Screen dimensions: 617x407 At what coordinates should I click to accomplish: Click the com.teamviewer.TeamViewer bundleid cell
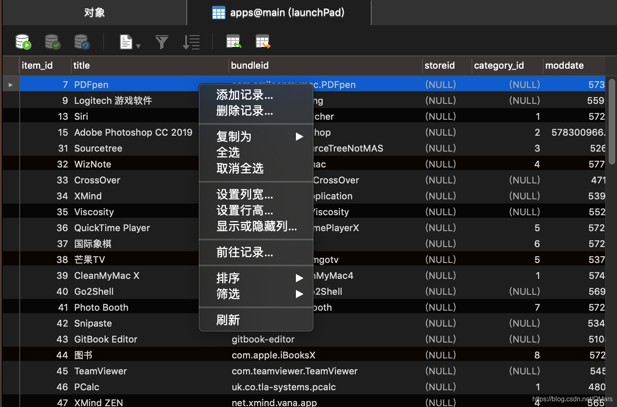(x=295, y=371)
